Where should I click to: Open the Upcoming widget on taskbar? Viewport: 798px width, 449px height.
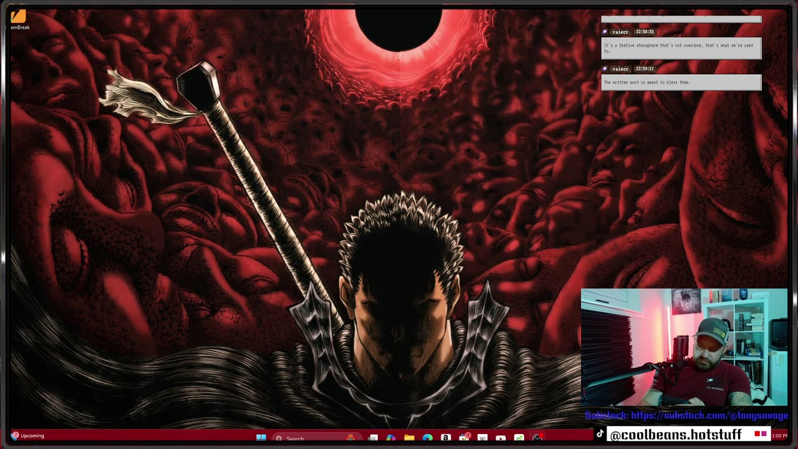27,436
